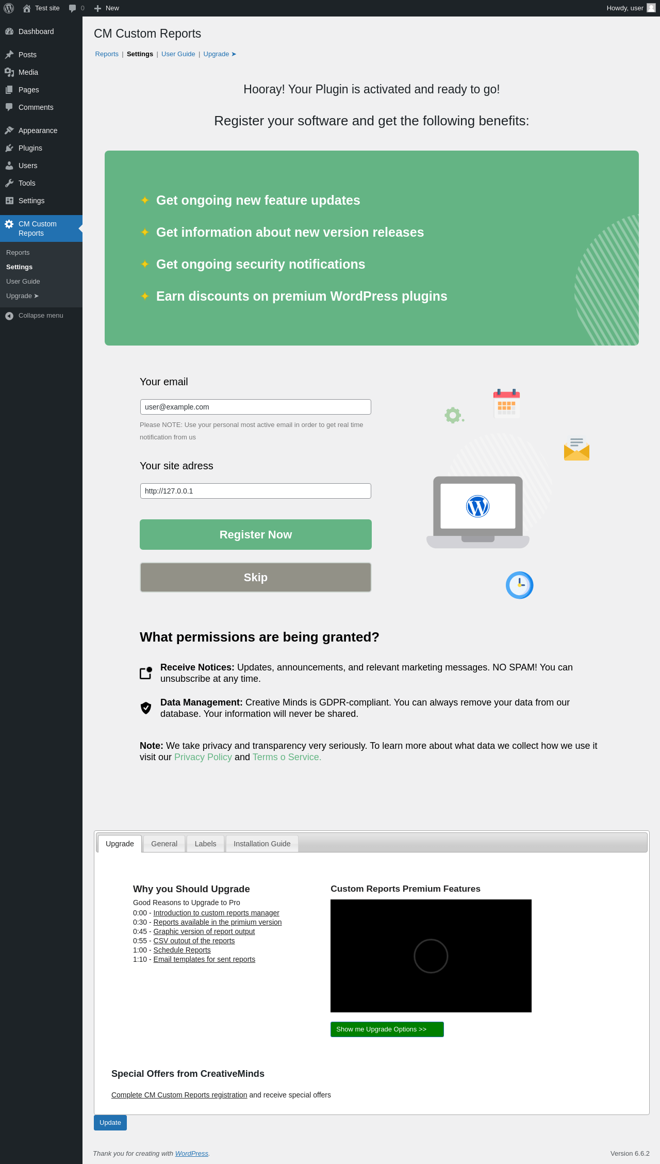The height and width of the screenshot is (1164, 660).
Task: Click the Plugins sidebar icon
Action: coord(9,148)
